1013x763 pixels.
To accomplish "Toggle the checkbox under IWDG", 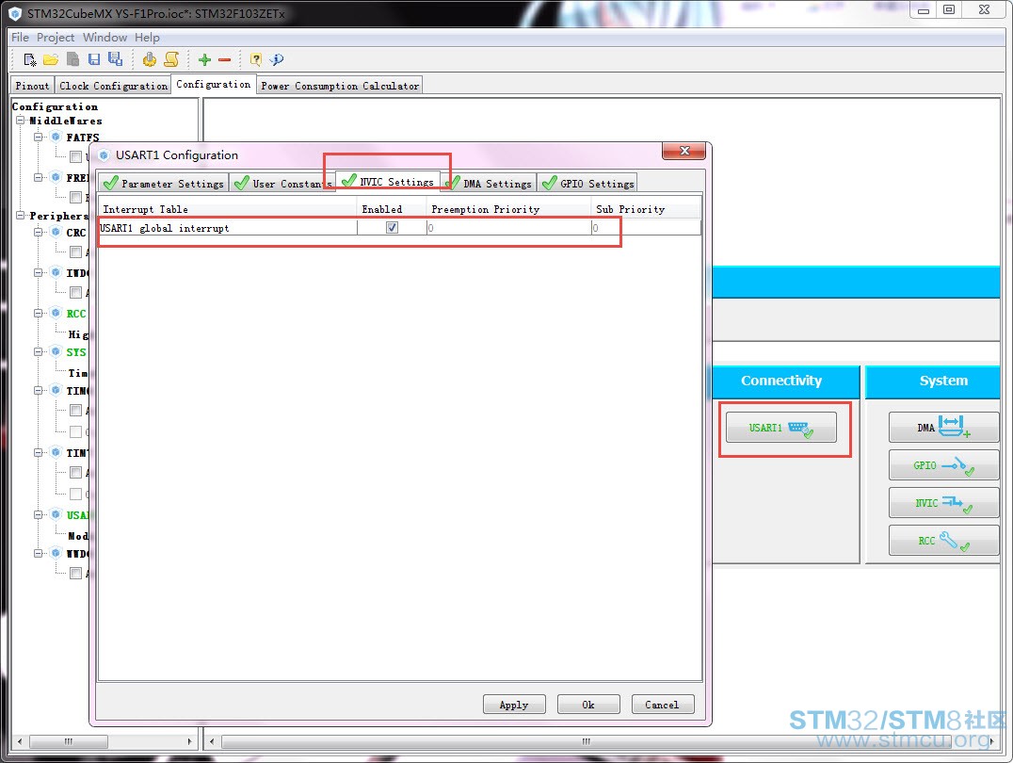I will click(75, 292).
